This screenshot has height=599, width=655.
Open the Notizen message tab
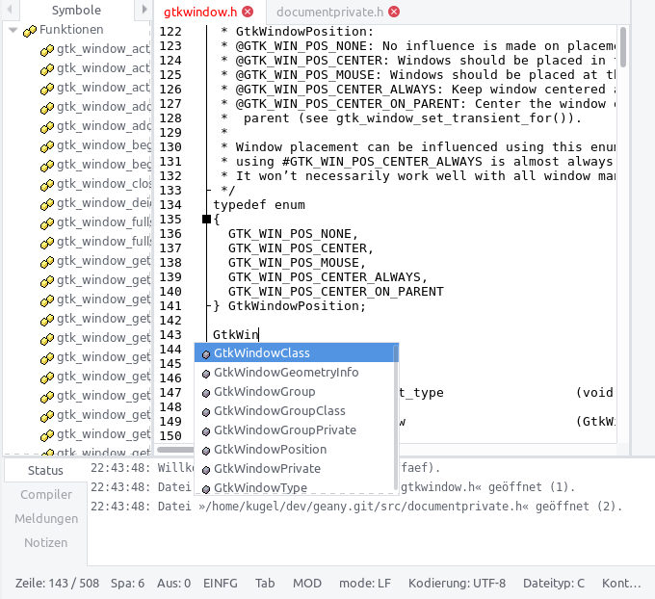pos(45,542)
